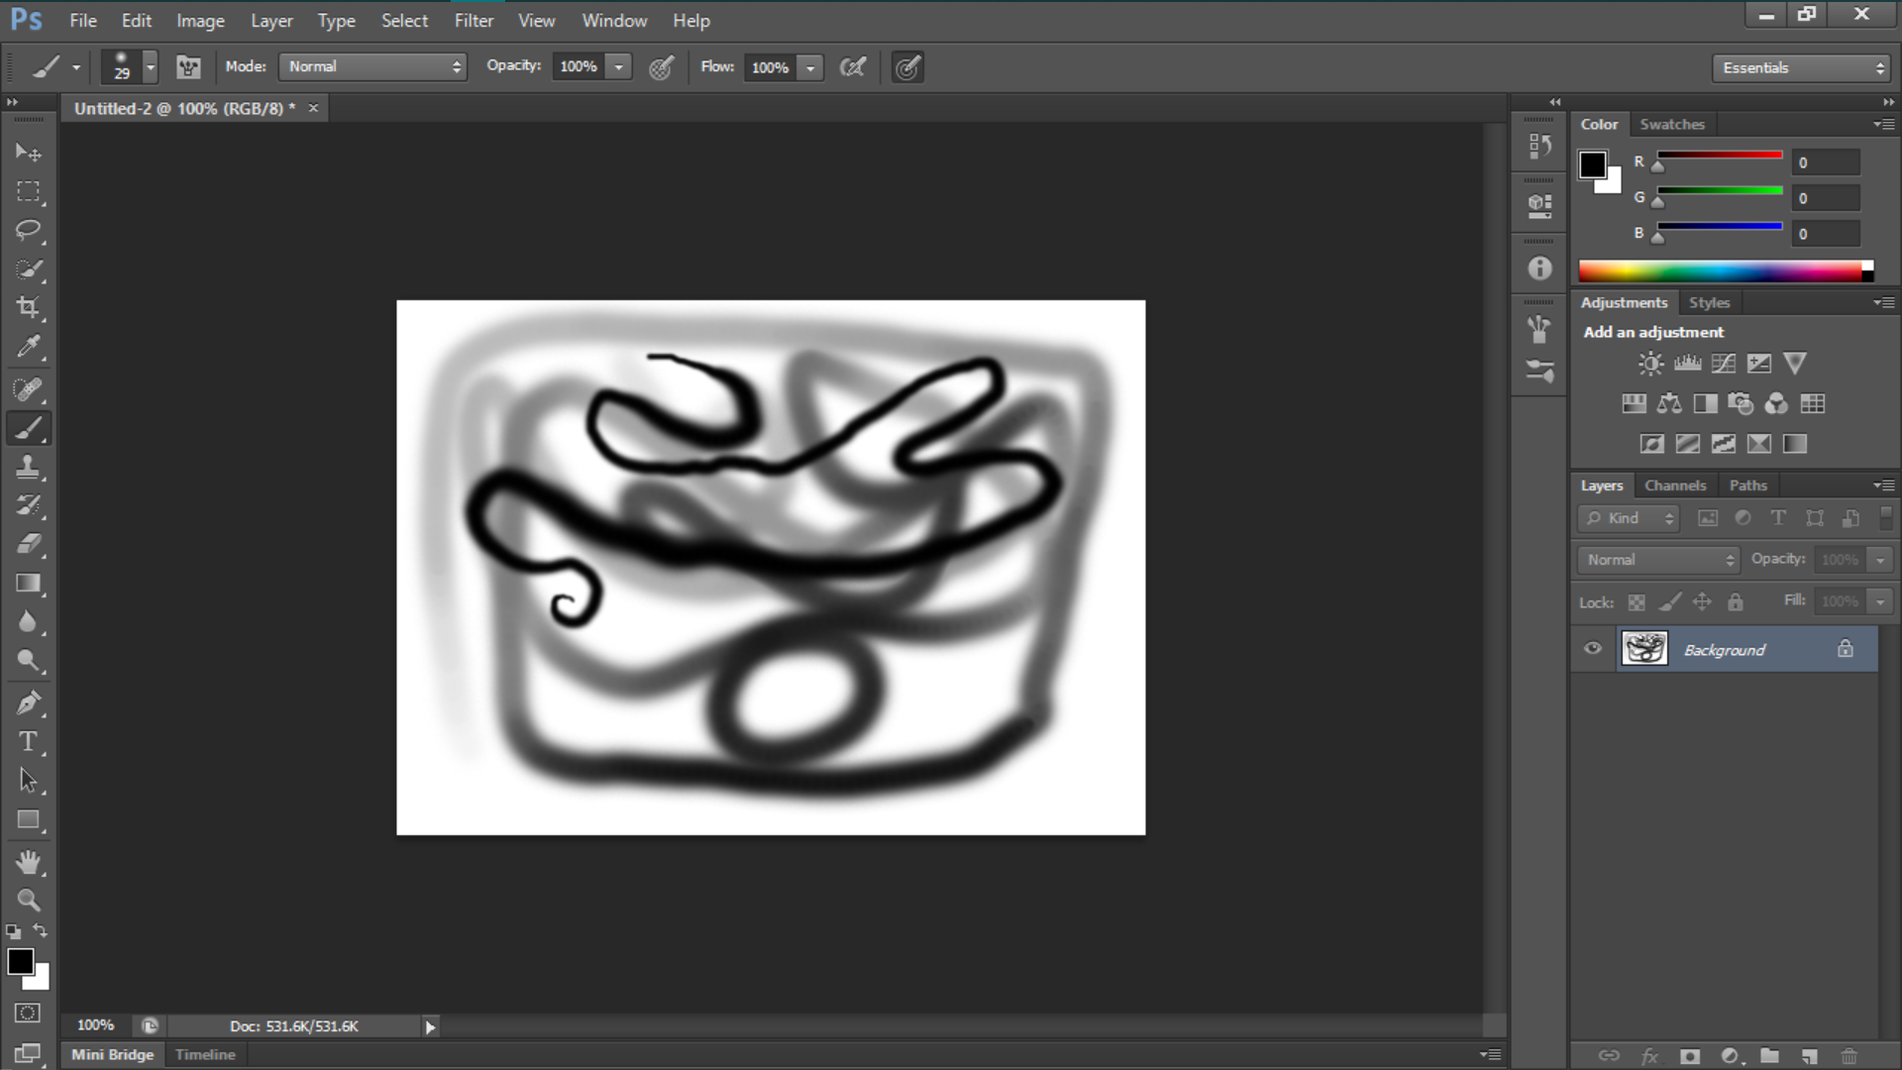This screenshot has width=1902, height=1070.
Task: Switch to the Channels tab
Action: 1675,485
